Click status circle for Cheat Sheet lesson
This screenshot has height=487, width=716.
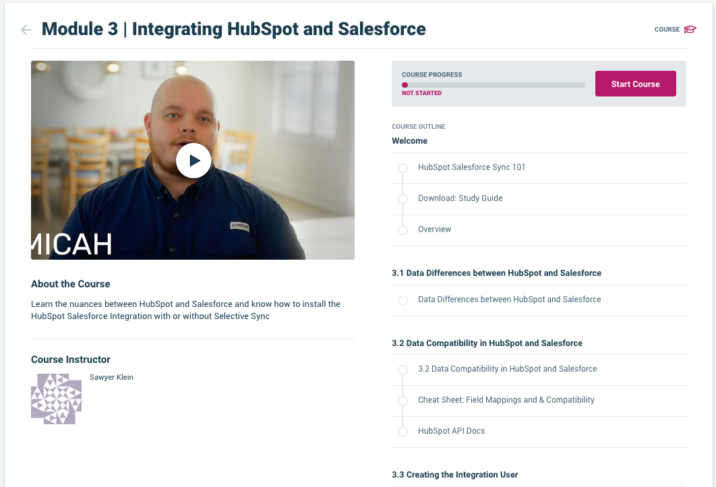pyautogui.click(x=402, y=401)
